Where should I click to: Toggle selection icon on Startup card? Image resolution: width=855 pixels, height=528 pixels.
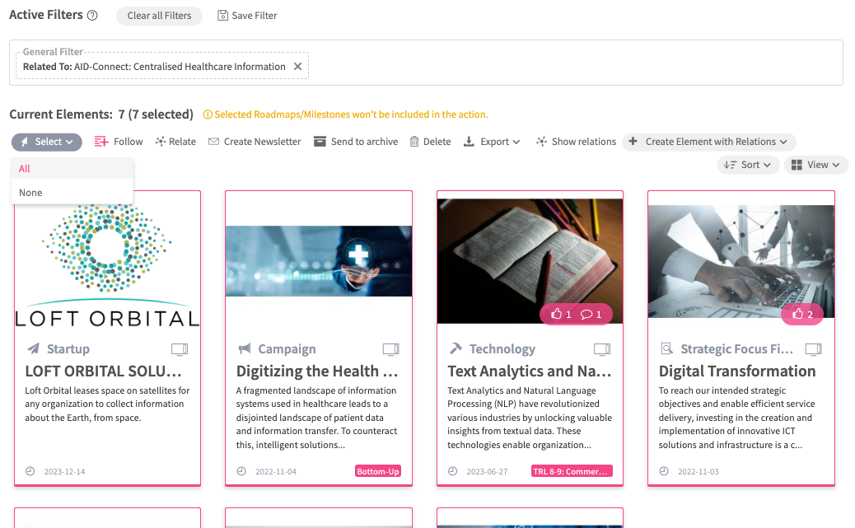pos(180,349)
